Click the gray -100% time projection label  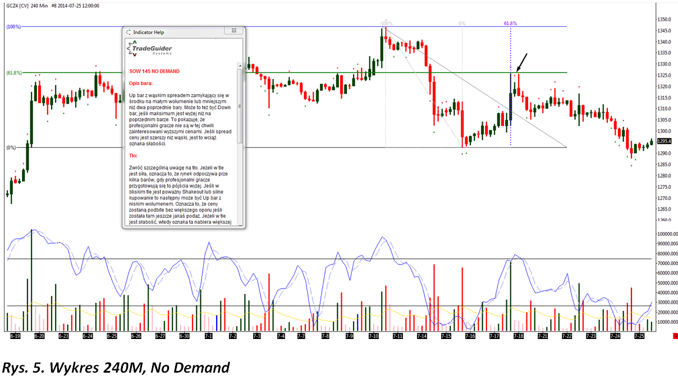[384, 24]
